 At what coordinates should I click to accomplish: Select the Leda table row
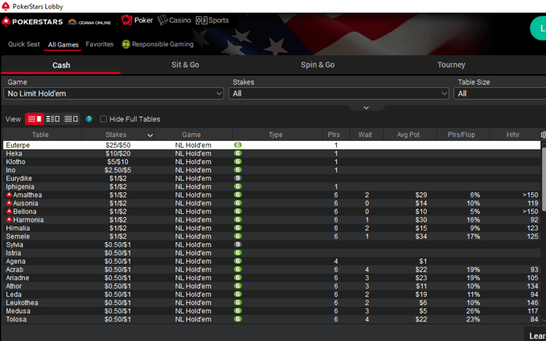click(x=271, y=294)
